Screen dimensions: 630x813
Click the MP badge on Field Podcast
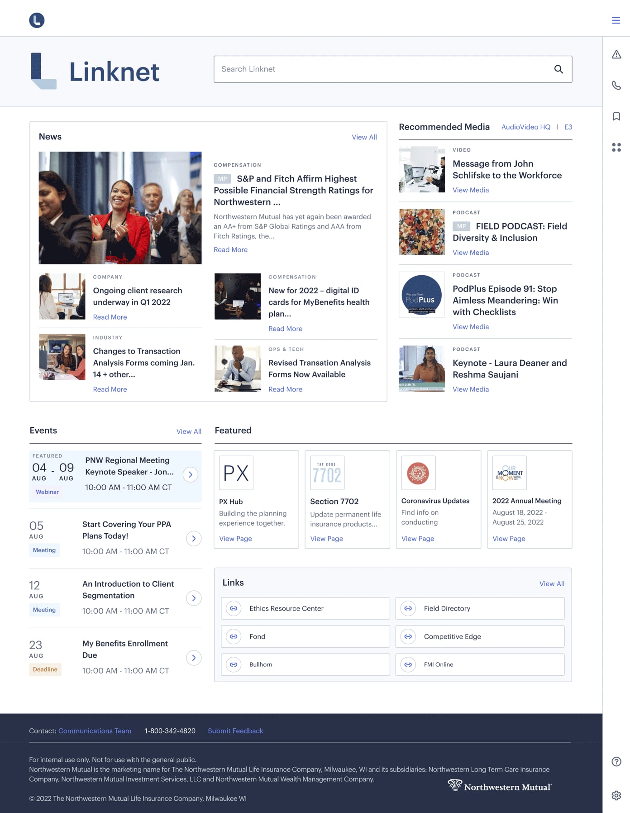point(461,226)
